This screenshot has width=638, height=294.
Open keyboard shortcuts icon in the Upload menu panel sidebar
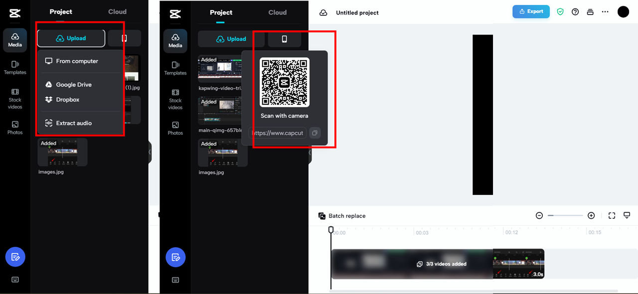point(15,280)
